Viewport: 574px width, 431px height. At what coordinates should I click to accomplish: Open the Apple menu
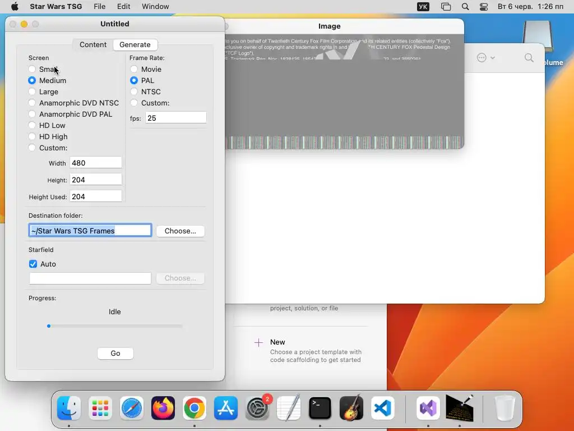pos(15,7)
